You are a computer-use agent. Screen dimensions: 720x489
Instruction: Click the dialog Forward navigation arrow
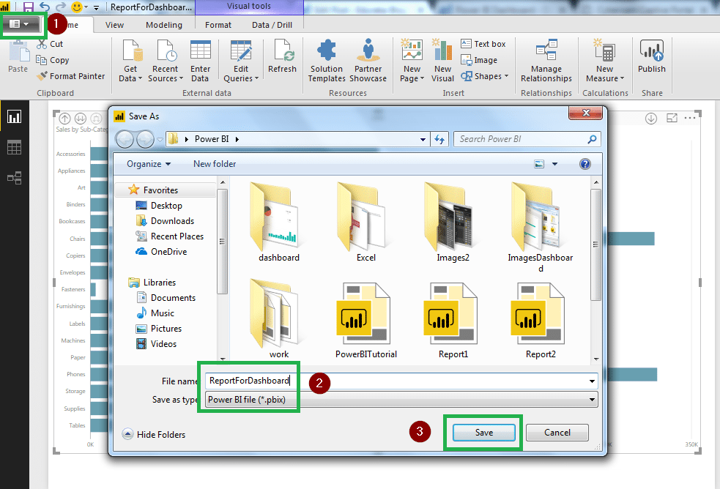[146, 139]
